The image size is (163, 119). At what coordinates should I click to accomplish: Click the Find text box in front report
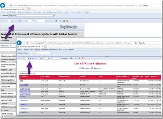(56, 58)
